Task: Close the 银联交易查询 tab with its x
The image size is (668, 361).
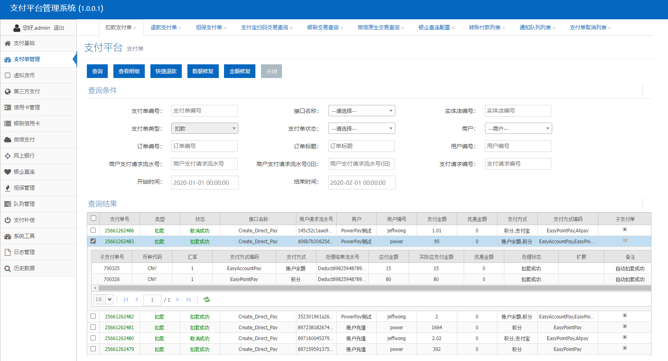Action: coord(342,28)
